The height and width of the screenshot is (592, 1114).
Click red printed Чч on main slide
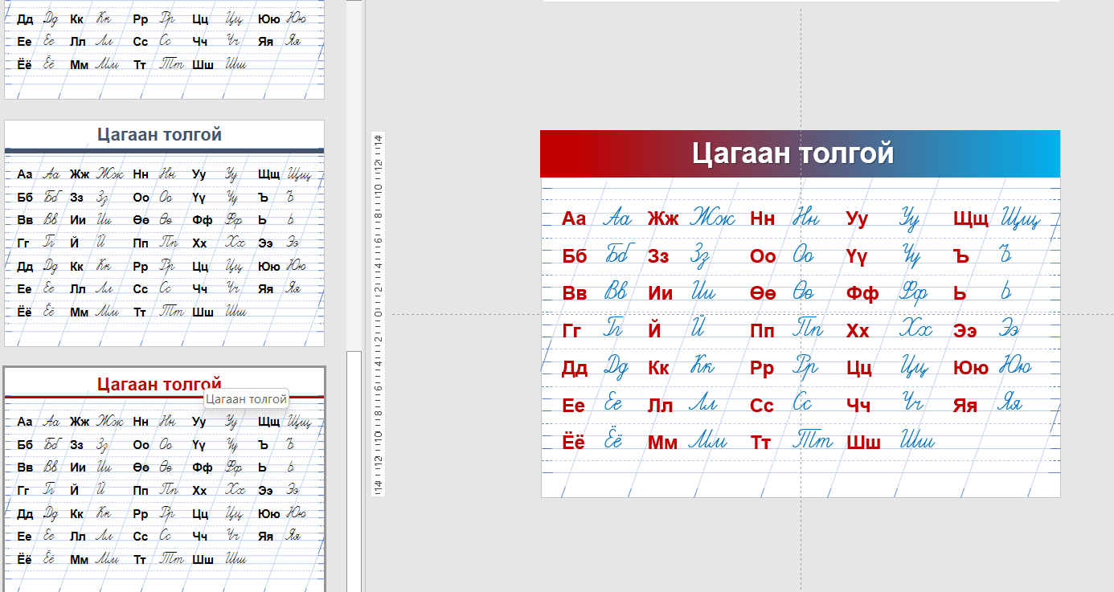point(858,406)
